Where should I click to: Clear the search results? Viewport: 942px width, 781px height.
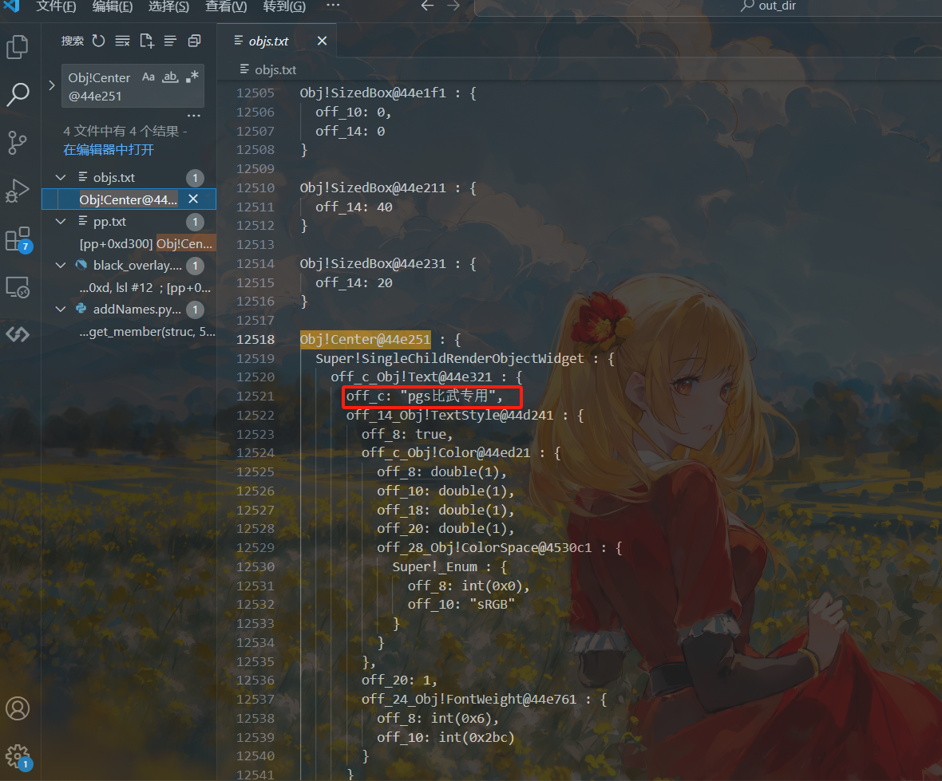coord(123,41)
